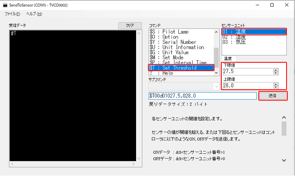The width and height of the screenshot is (295, 176).
Task: Select the $U : Unit Information command
Action: pyautogui.click(x=182, y=47)
